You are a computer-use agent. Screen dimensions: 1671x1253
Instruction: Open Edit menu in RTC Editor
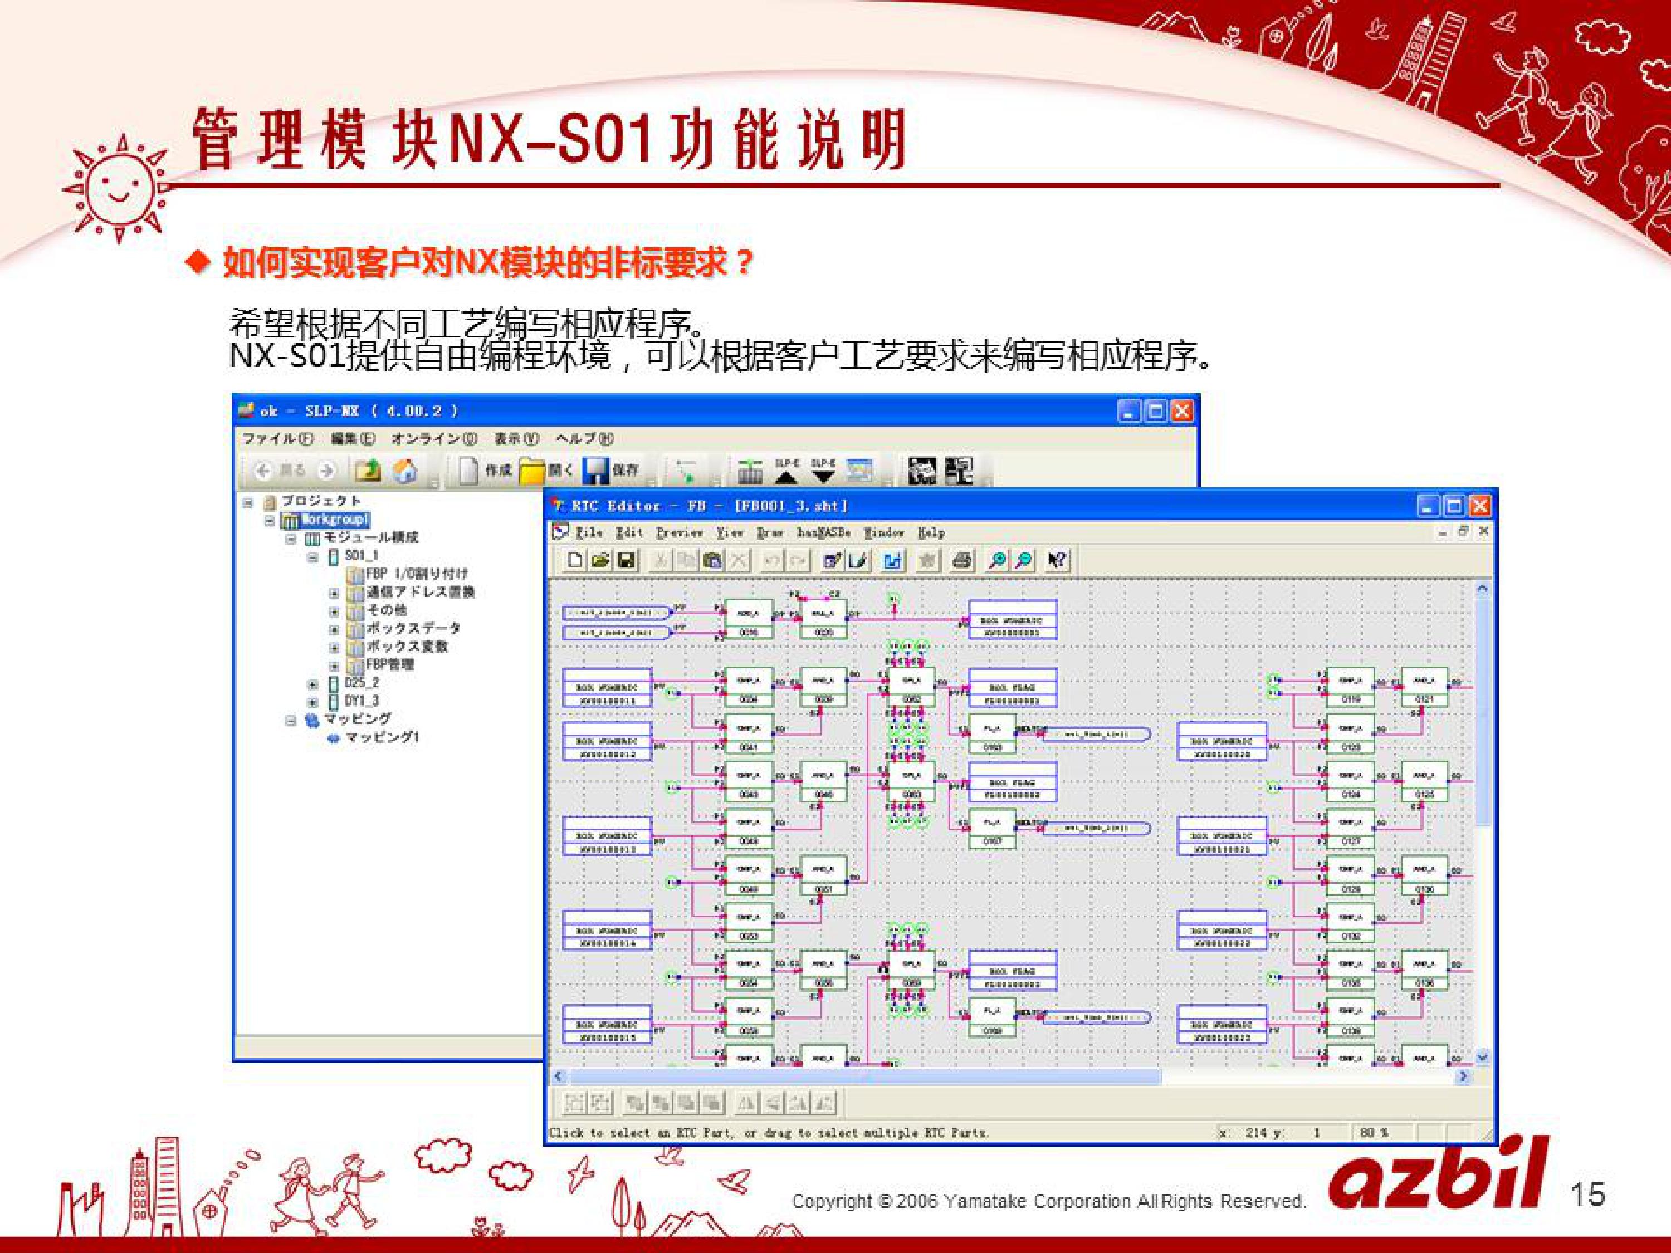(629, 532)
